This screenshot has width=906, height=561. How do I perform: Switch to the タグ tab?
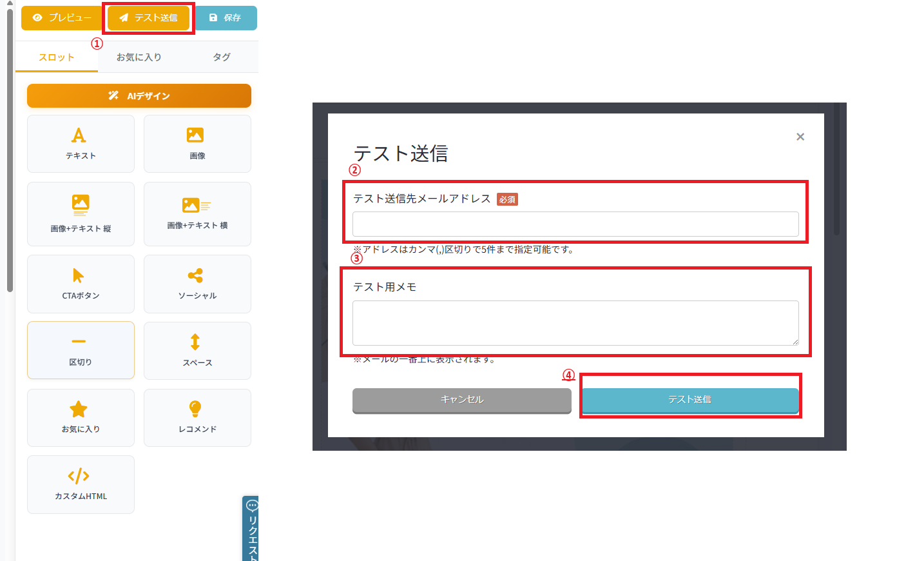tap(221, 57)
